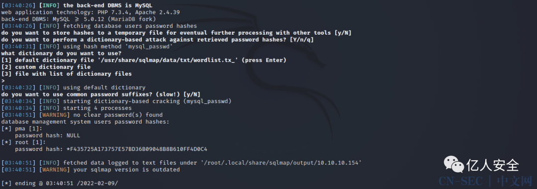Viewport: 537px width, 189px height.
Task: Click the 'back-end DBMS is MySQL' line
Action: click(x=77, y=5)
